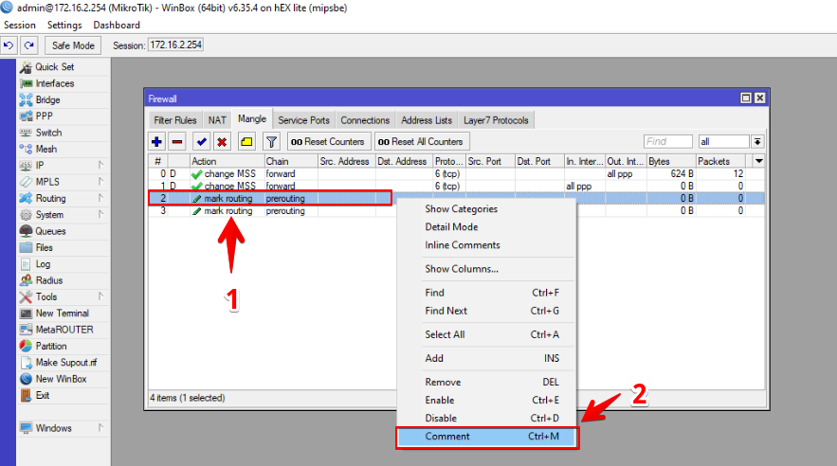The height and width of the screenshot is (466, 837).
Task: Choose Inline Comments in the context menu
Action: tap(487, 244)
